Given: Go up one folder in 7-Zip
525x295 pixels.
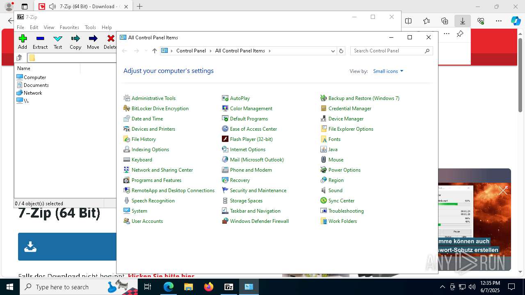Looking at the screenshot, I should [19, 58].
